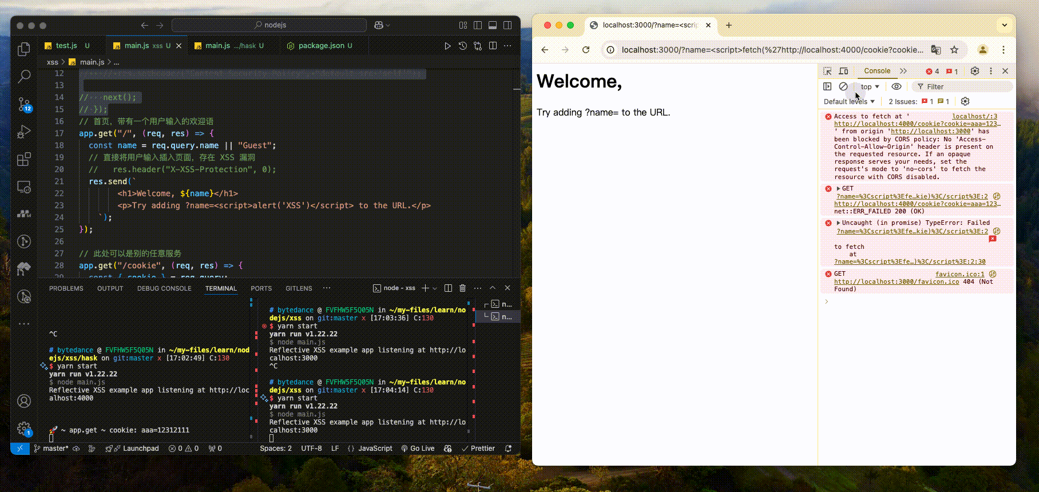Open Source Control with 12 badge

pos(24,104)
